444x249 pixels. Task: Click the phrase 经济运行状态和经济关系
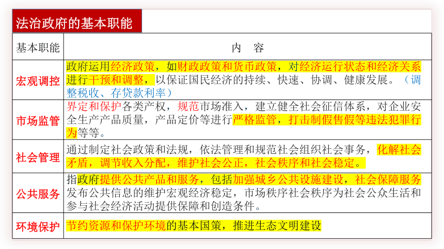coord(360,67)
